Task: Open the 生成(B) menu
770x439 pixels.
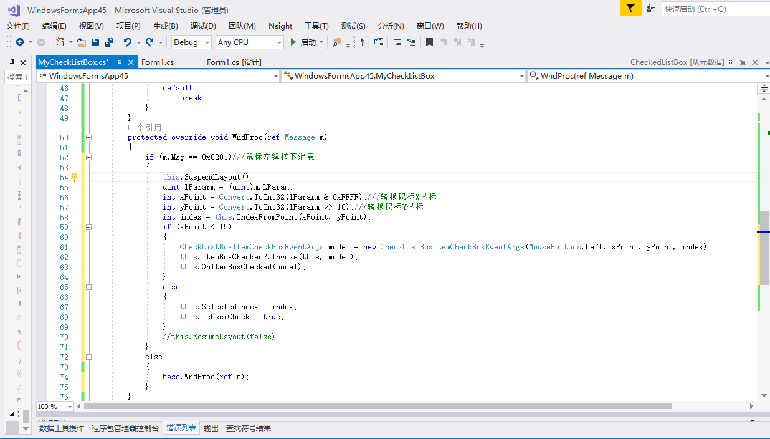Action: (x=166, y=26)
